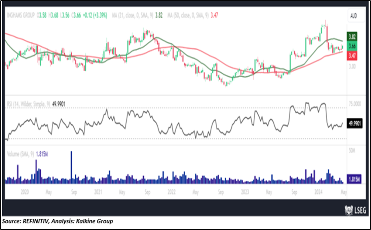Click the 3.00 price axis label

(352, 67)
